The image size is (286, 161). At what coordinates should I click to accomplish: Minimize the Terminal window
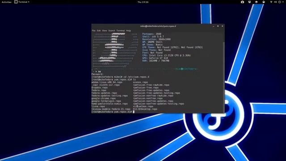214,26
